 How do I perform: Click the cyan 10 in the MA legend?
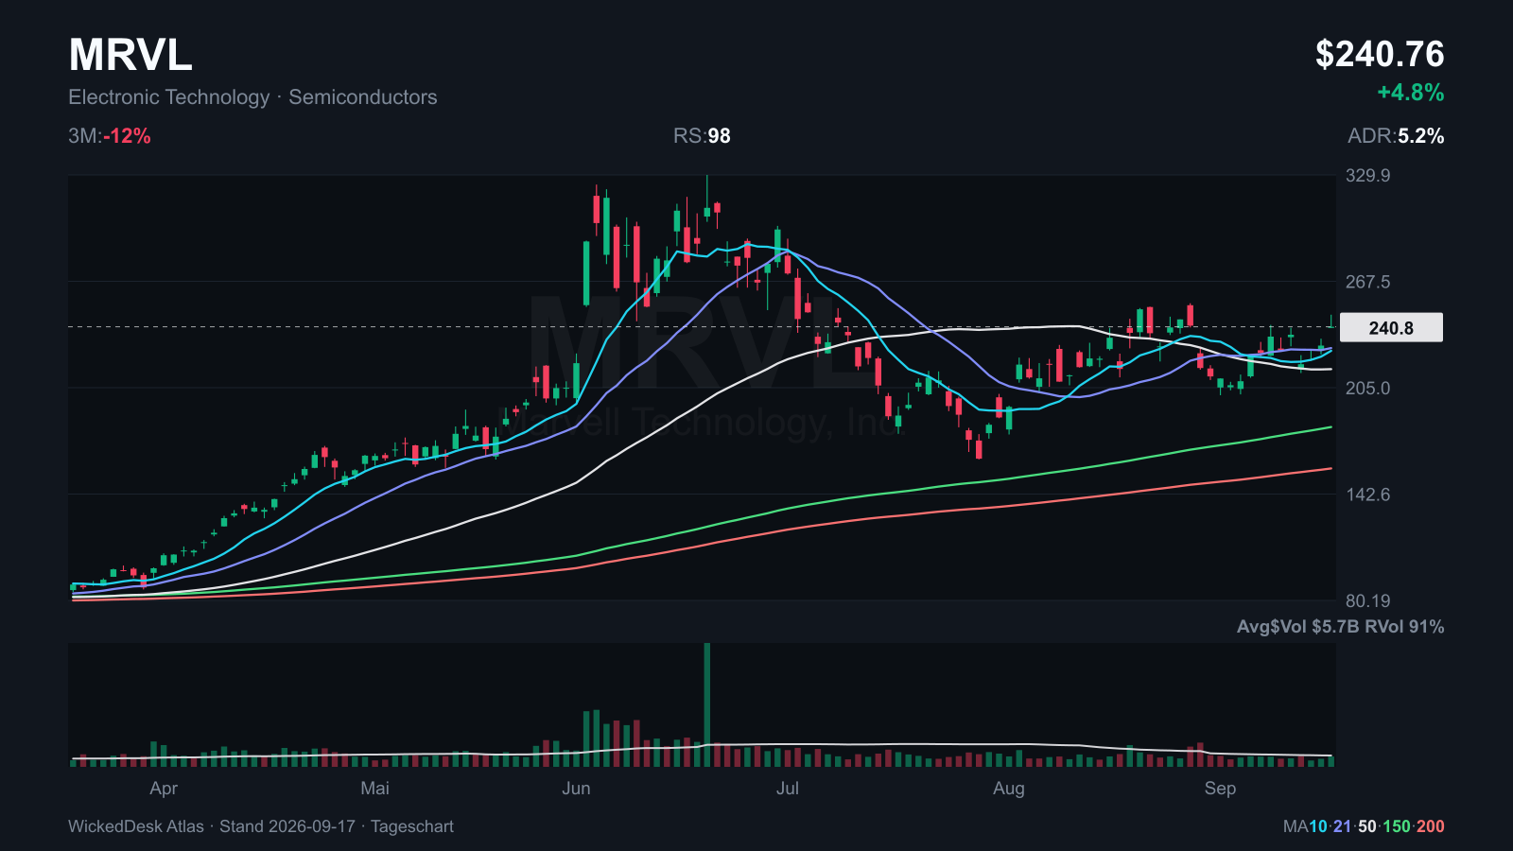coord(1318,826)
